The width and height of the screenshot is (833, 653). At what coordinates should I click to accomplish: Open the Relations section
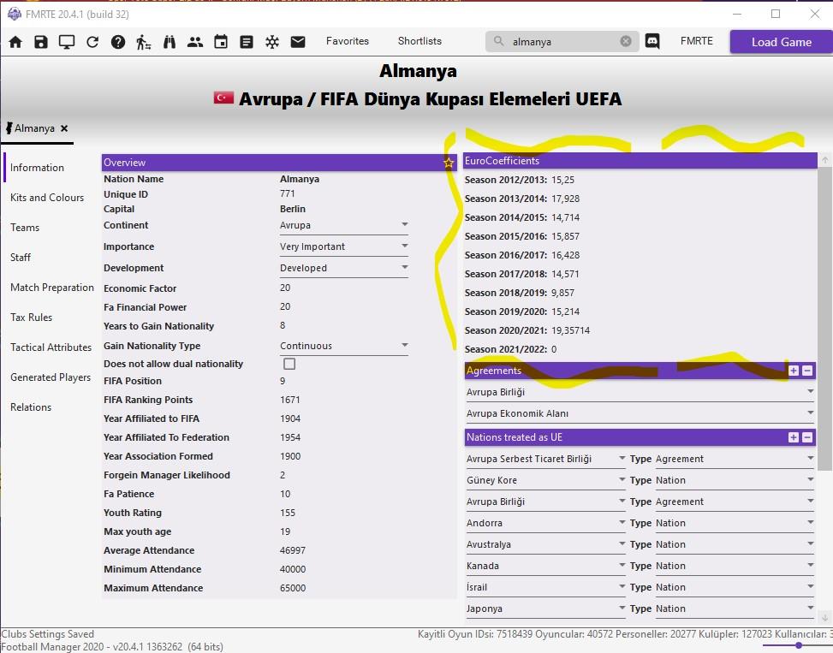point(31,407)
